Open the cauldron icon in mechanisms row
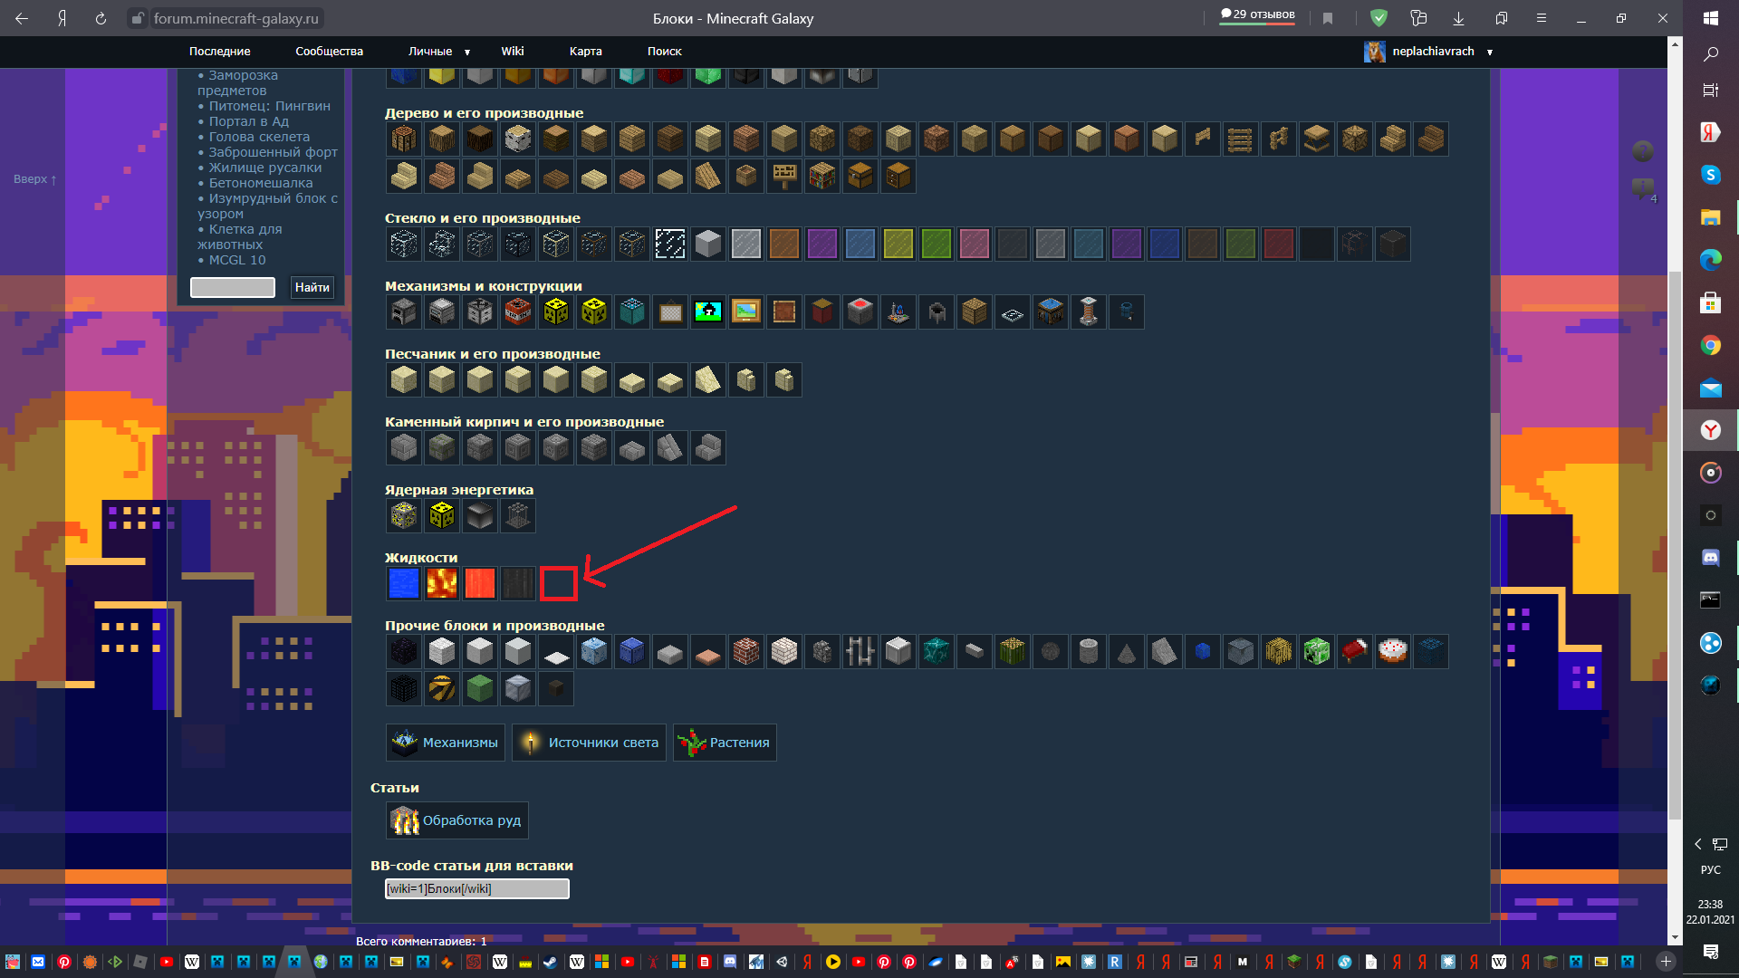The width and height of the screenshot is (1739, 978). pos(937,312)
